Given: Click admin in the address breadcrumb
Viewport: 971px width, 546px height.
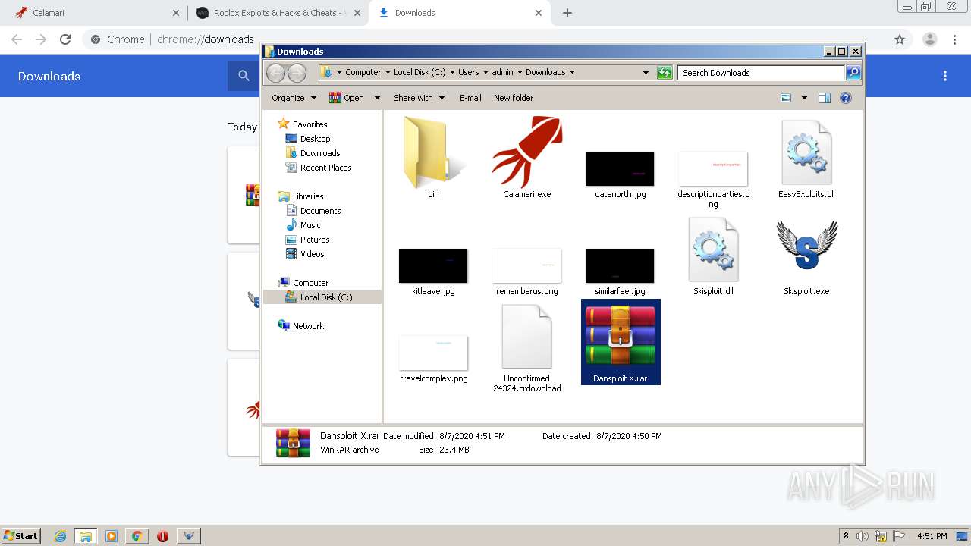Looking at the screenshot, I should [502, 73].
